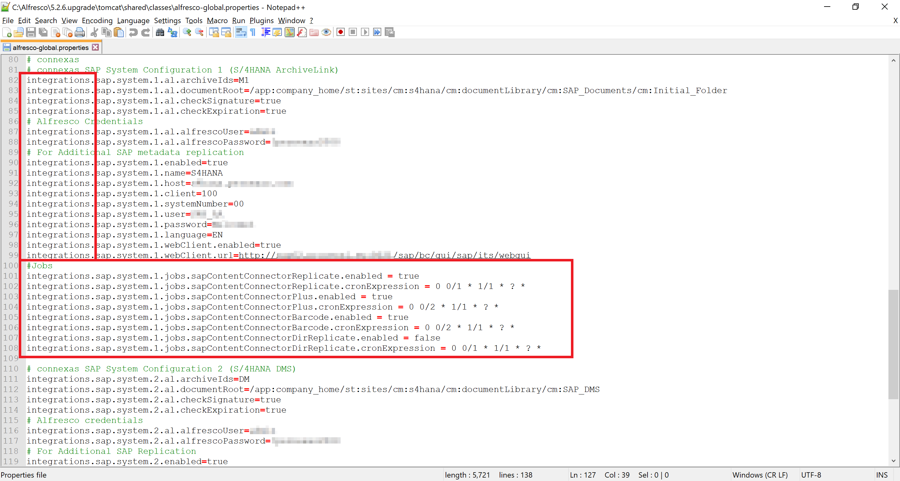Click the Print toolbar icon
900x481 pixels.
coord(80,32)
